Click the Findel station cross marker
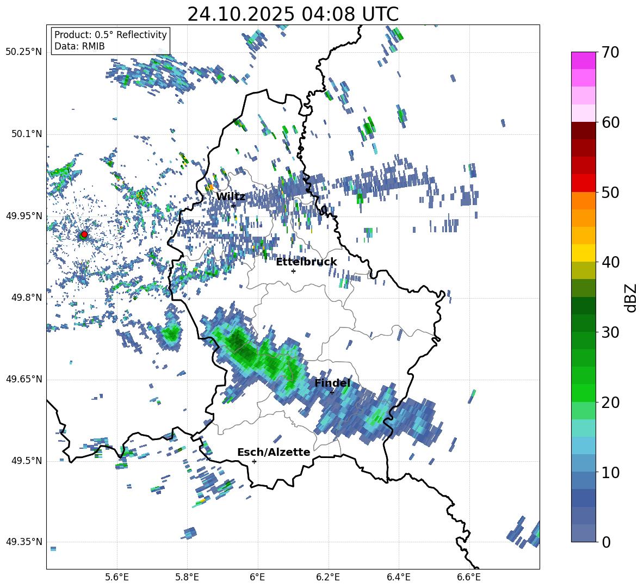644x588 pixels. click(332, 392)
